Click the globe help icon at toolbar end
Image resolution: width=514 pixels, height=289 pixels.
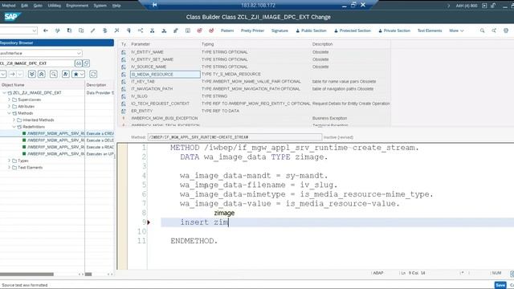tap(506, 31)
